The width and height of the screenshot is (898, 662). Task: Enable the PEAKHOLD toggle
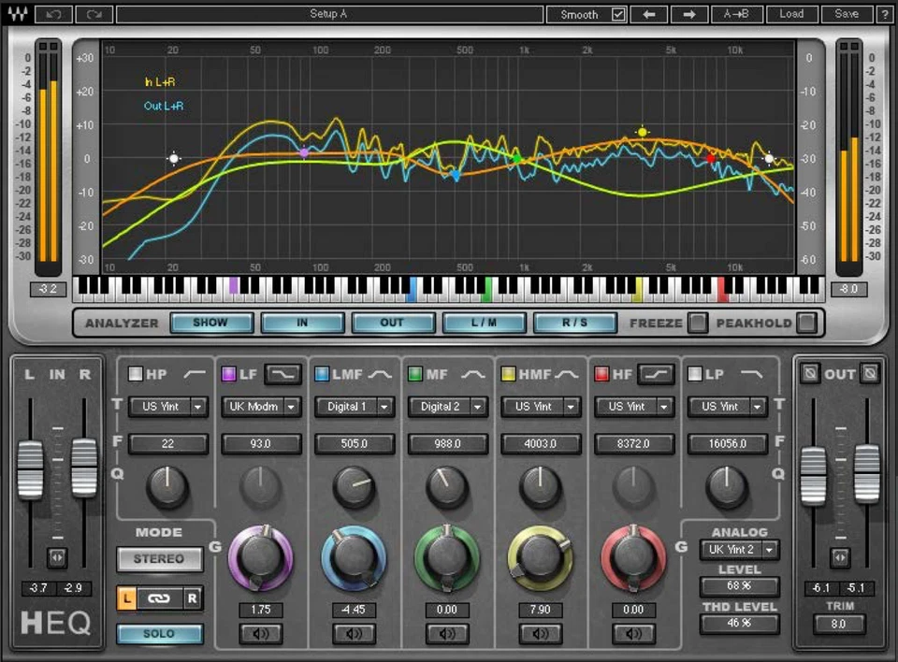click(x=805, y=323)
